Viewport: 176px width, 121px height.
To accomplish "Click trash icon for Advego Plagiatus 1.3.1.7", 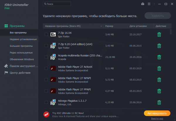I will click(159, 102).
